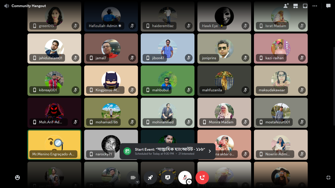Toggle the camera on or off
This screenshot has height=188, width=335.
pyautogui.click(x=133, y=178)
